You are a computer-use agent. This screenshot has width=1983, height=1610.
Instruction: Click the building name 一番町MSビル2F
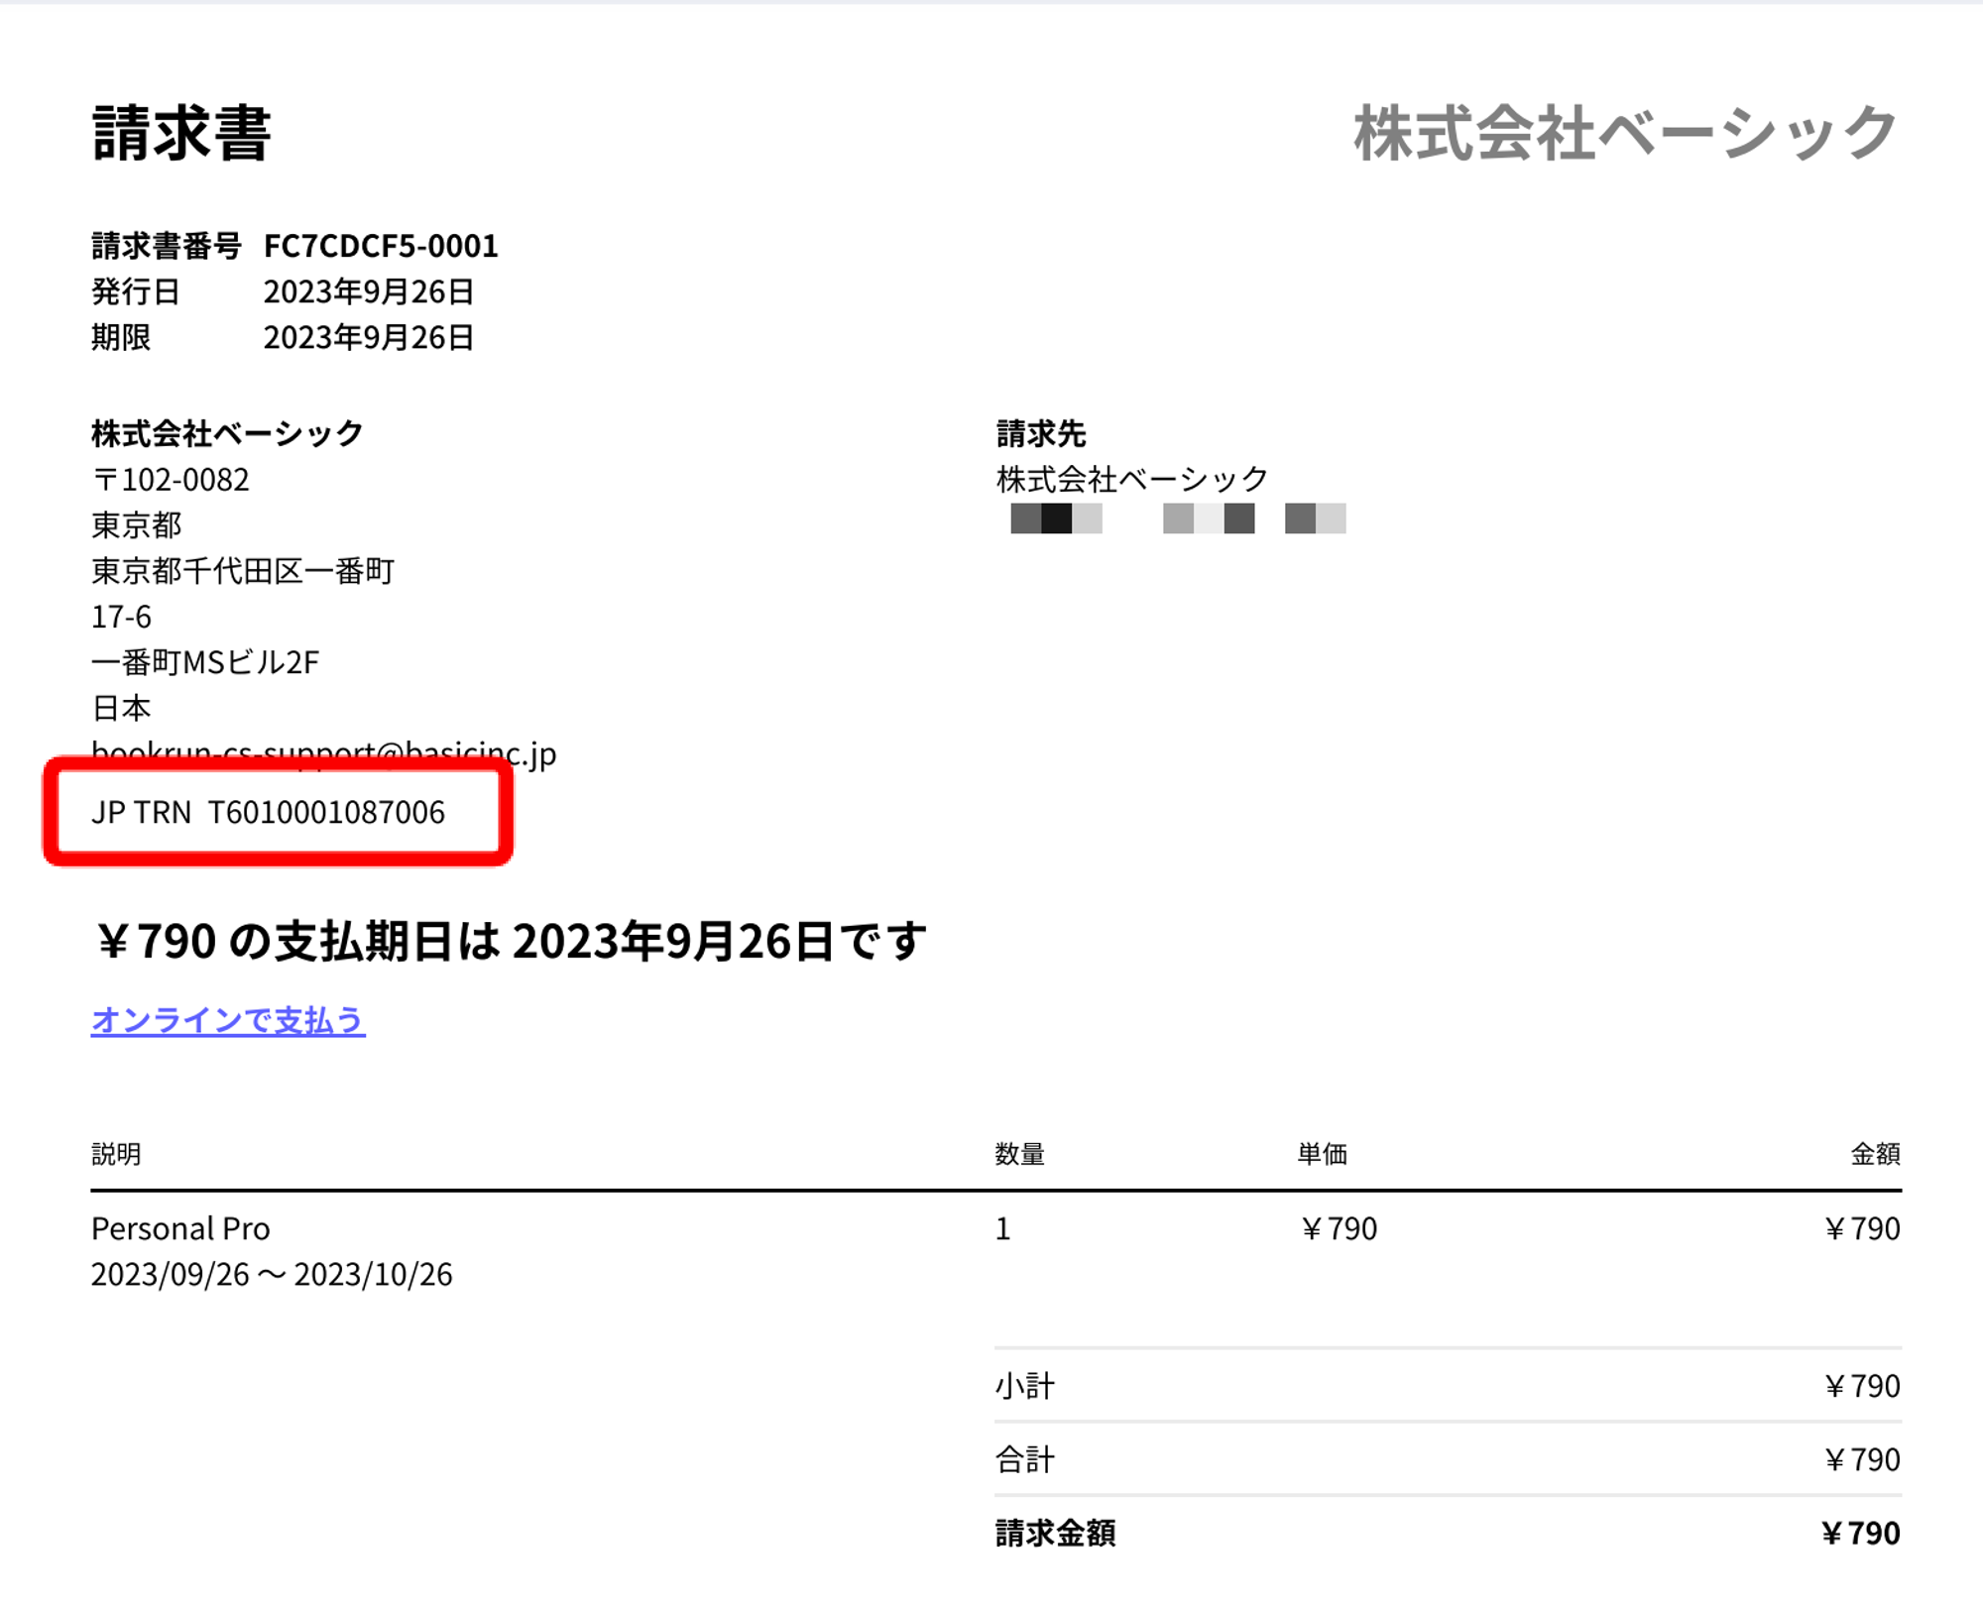pos(205,662)
